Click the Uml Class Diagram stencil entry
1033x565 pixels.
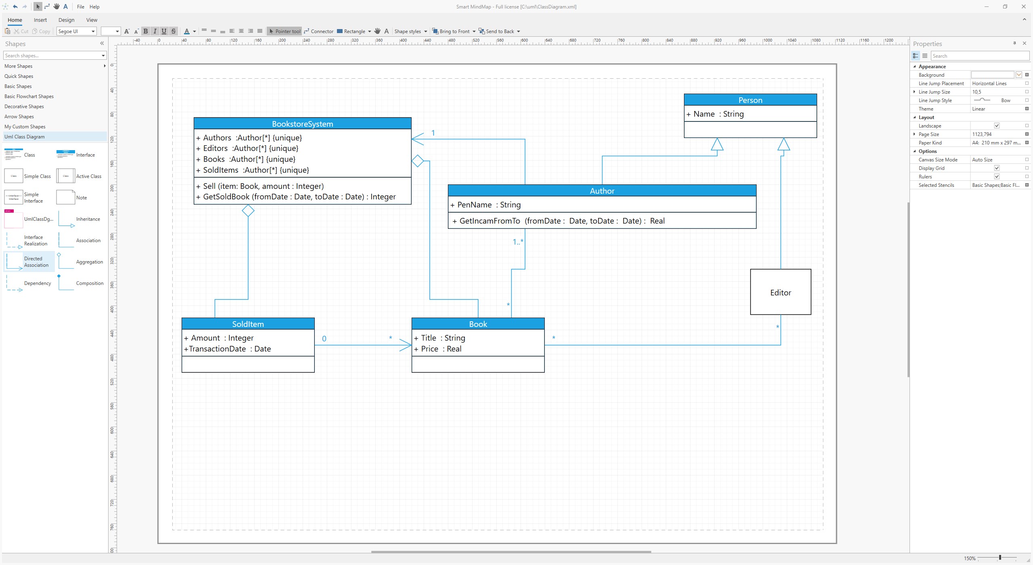[x=25, y=136]
